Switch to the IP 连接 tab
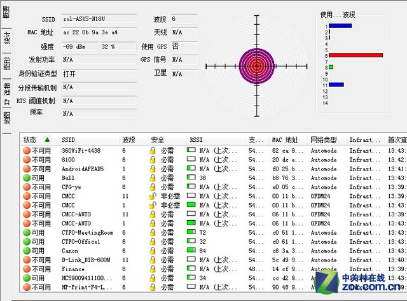407x301 pixels. click(7, 94)
